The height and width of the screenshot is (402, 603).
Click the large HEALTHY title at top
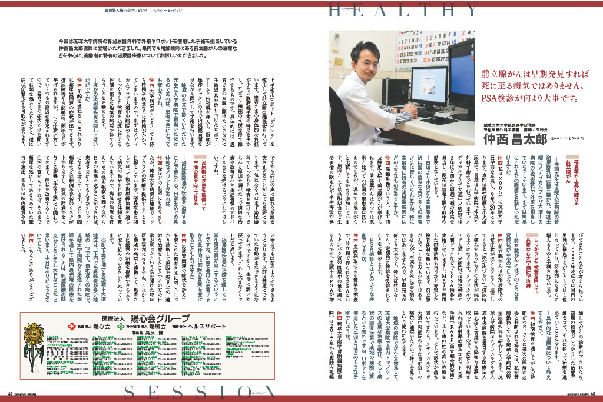(403, 9)
